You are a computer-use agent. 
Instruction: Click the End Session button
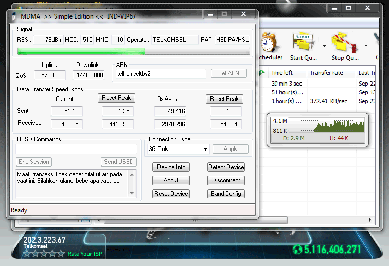[34, 162]
